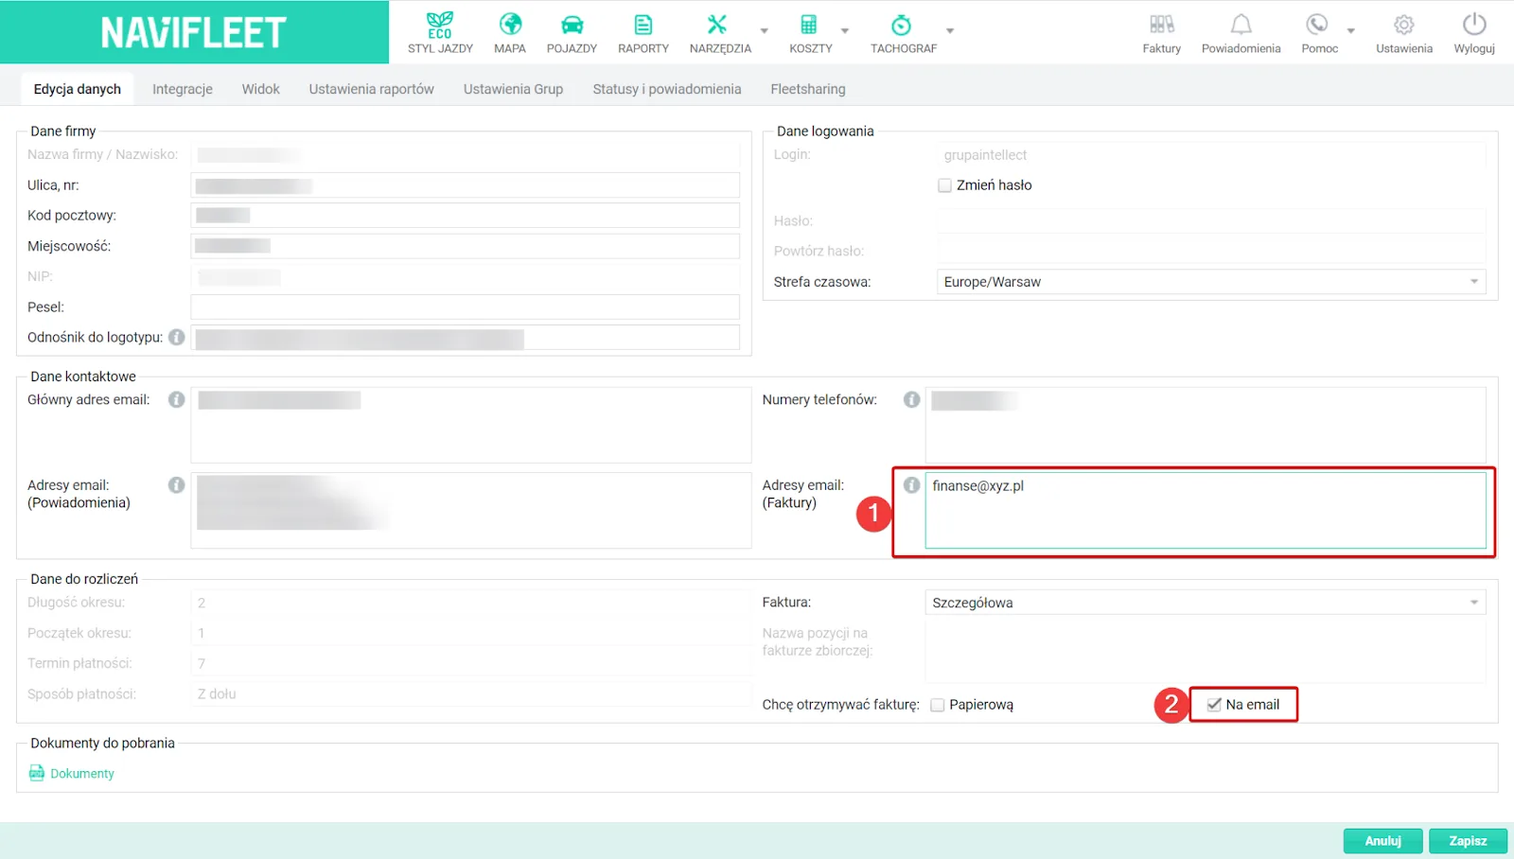The width and height of the screenshot is (1514, 859).
Task: Show info for Odnośnik do logotypu
Action: pyautogui.click(x=177, y=337)
